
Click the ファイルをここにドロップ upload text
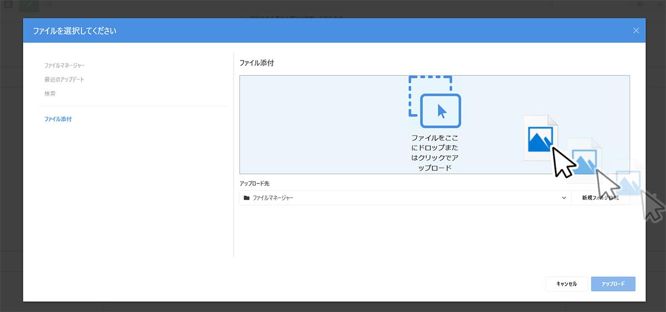435,153
